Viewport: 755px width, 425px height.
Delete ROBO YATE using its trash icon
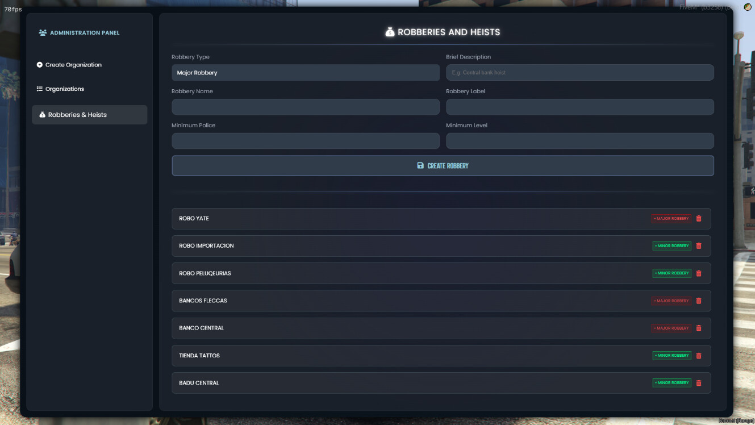[698, 218]
